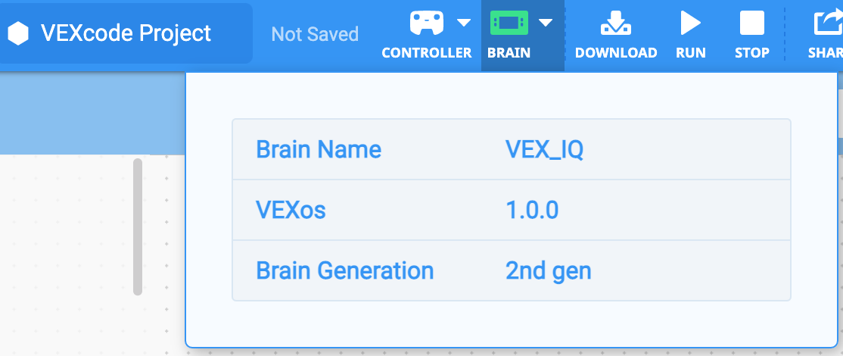This screenshot has height=356, width=843.
Task: Click the BRAIN text label
Action: tap(509, 53)
